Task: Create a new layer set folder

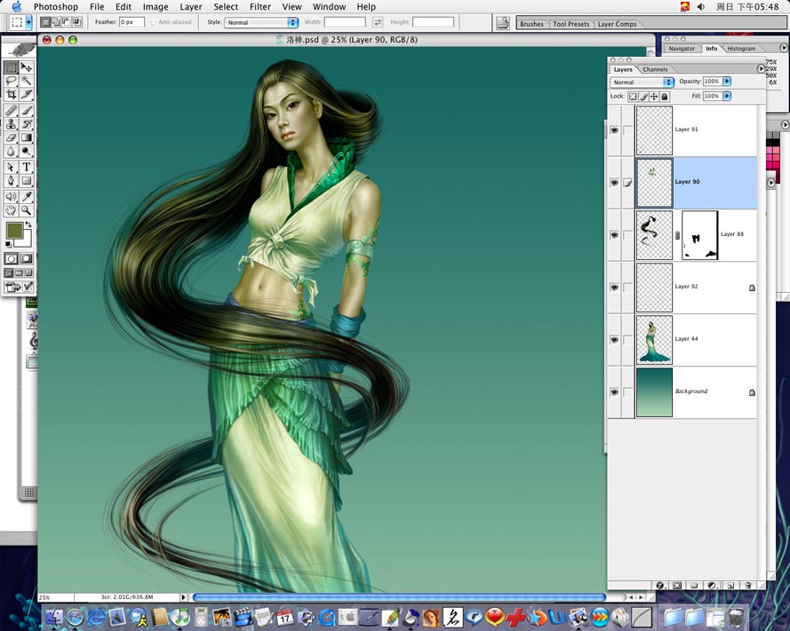Action: tap(694, 585)
